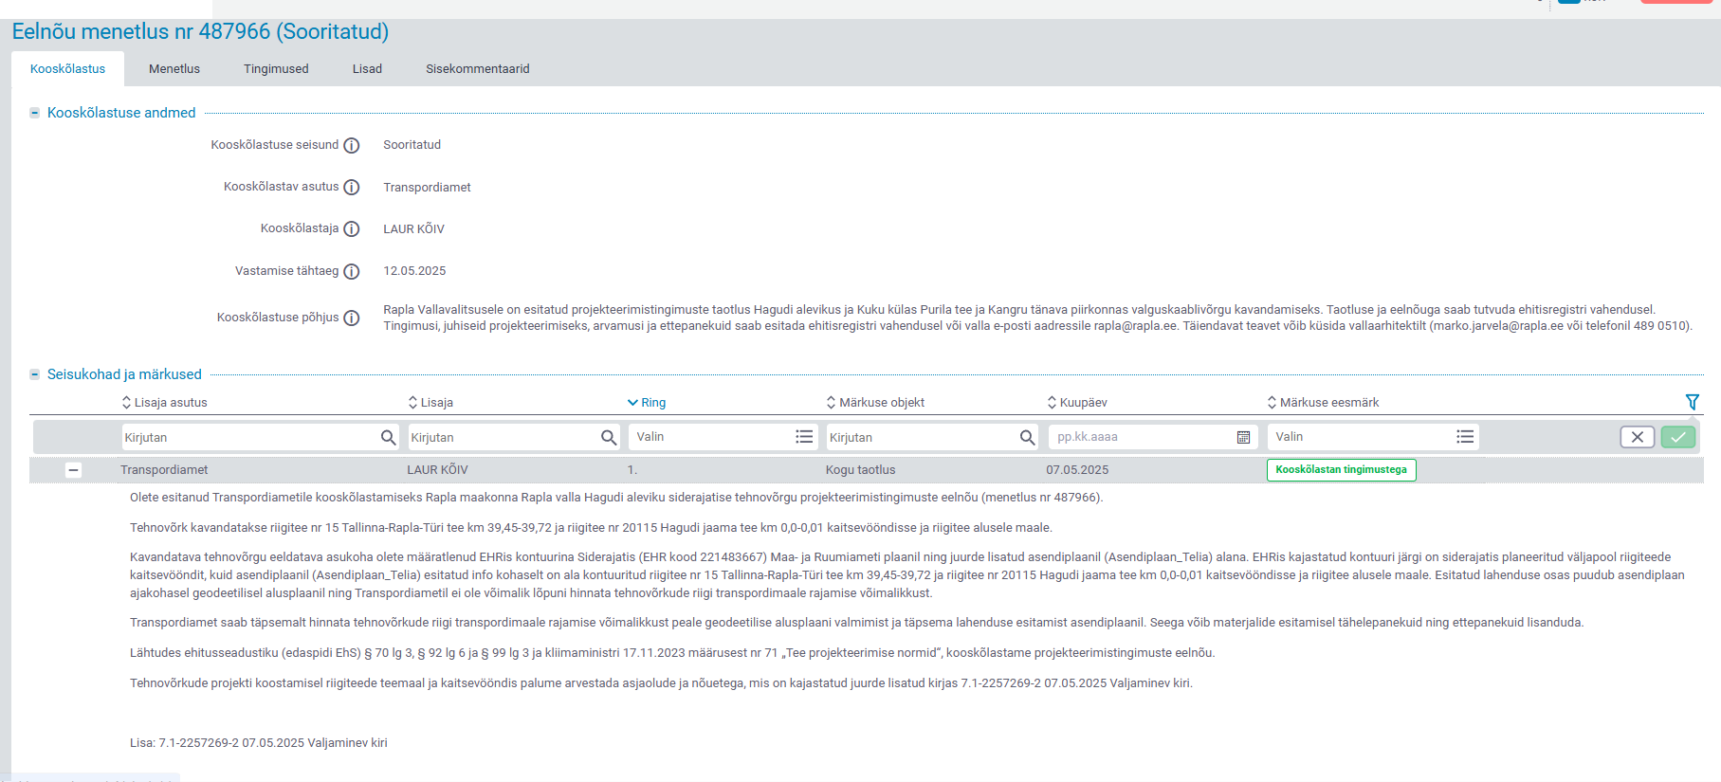The image size is (1721, 782).
Task: Open the Tingimused tab
Action: coord(276,69)
